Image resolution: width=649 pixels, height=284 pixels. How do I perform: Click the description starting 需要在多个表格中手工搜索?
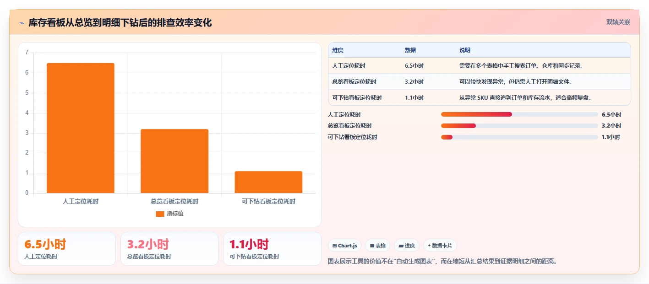pos(521,66)
